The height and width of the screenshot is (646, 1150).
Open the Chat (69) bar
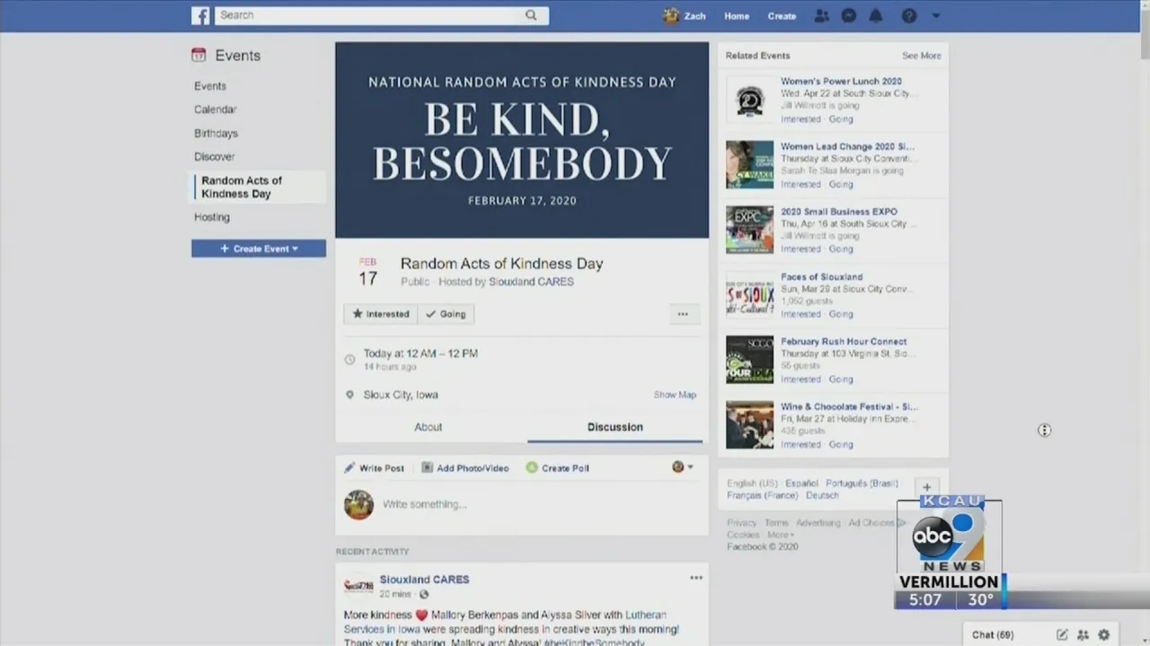[x=993, y=634]
